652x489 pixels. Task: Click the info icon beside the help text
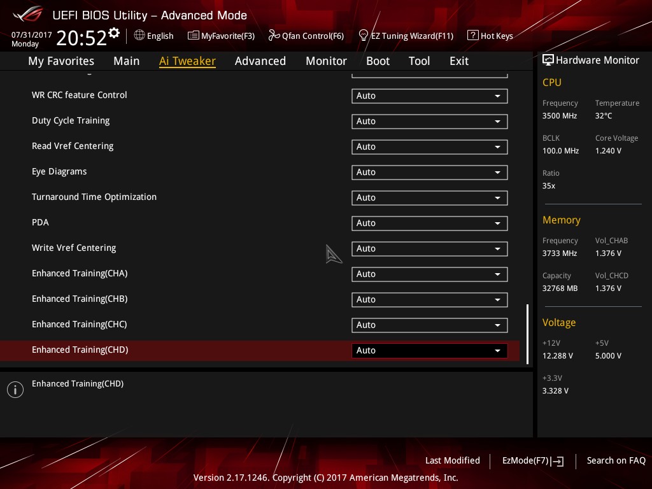tap(15, 390)
